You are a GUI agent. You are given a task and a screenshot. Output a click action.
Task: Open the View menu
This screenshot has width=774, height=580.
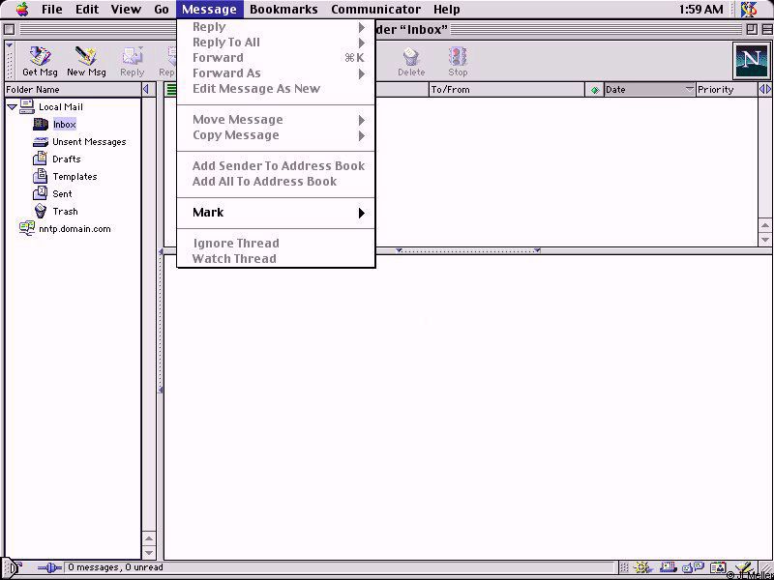pyautogui.click(x=126, y=9)
